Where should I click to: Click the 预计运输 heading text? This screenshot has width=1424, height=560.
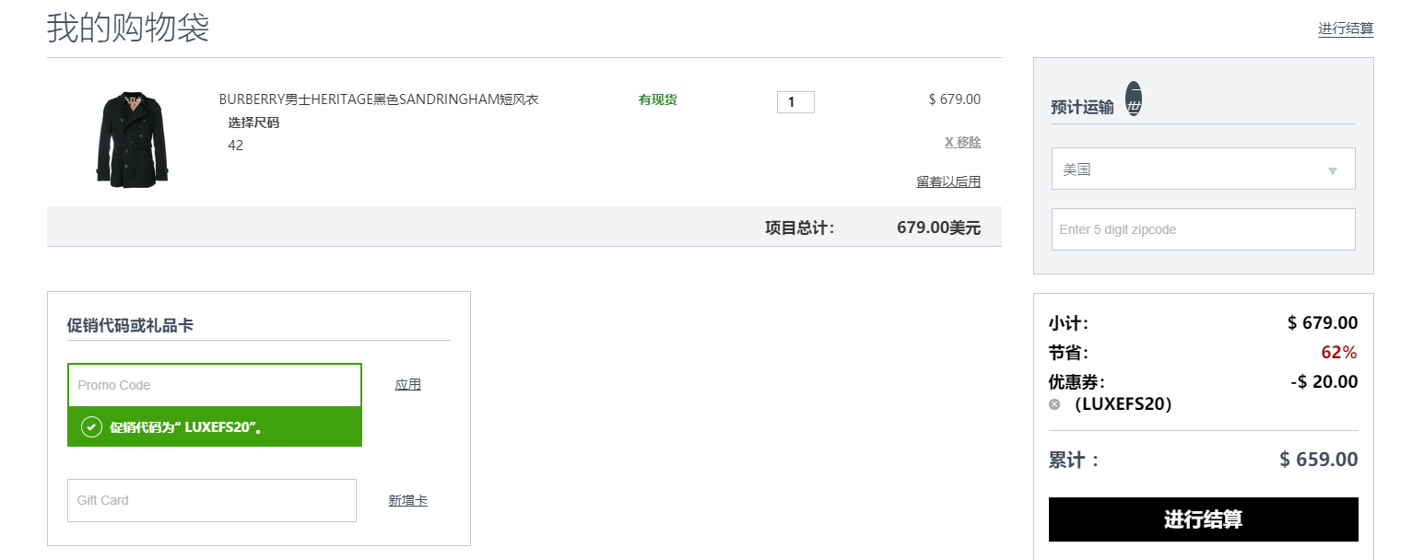1082,107
